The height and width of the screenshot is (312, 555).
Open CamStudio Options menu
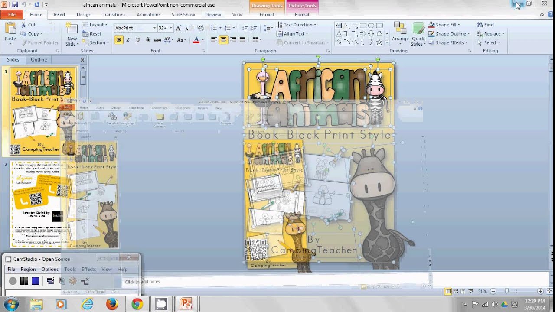(x=50, y=269)
